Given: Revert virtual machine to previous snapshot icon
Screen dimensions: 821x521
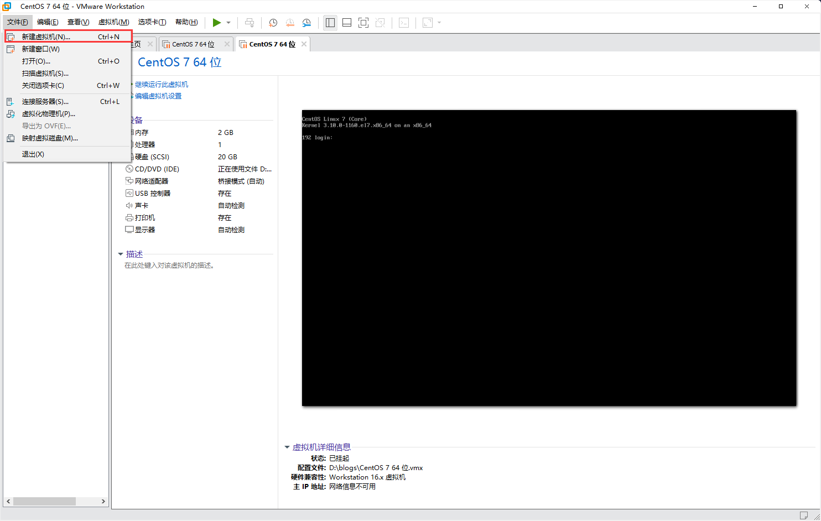Looking at the screenshot, I should (290, 23).
